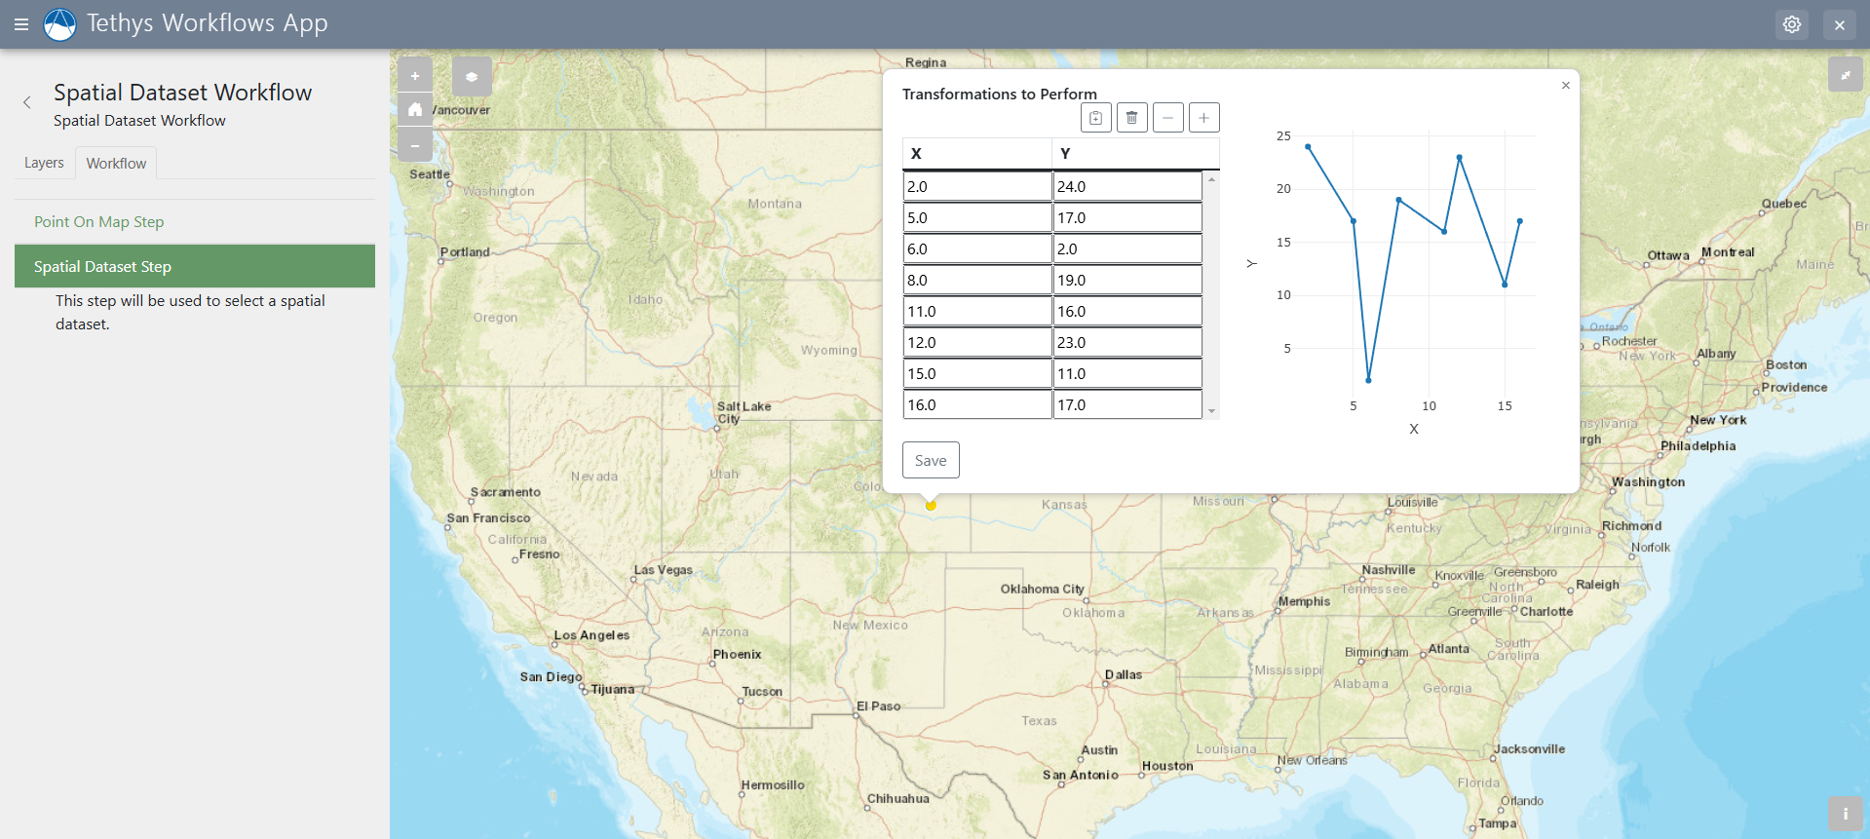Screen dimensions: 1870x839
Task: Edit Y cell containing 2.0
Action: pyautogui.click(x=1127, y=248)
